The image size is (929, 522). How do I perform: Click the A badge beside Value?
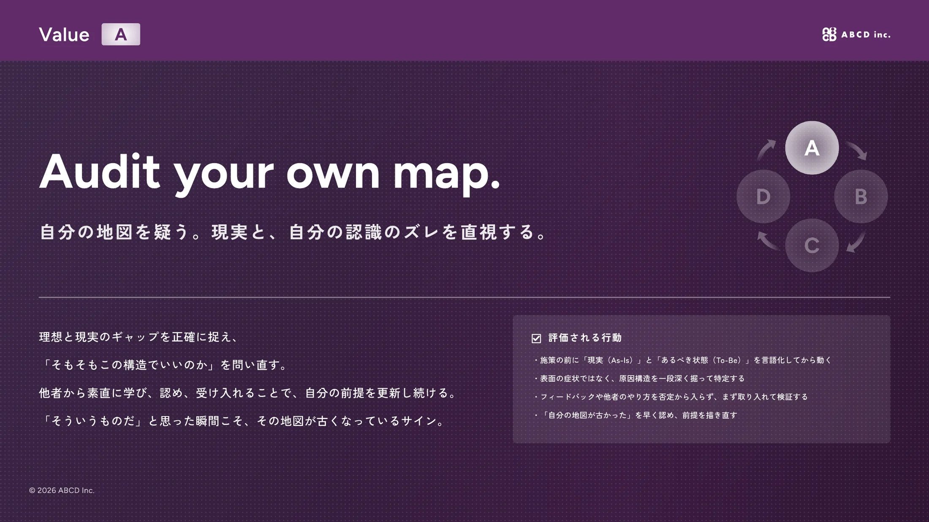[x=121, y=34]
